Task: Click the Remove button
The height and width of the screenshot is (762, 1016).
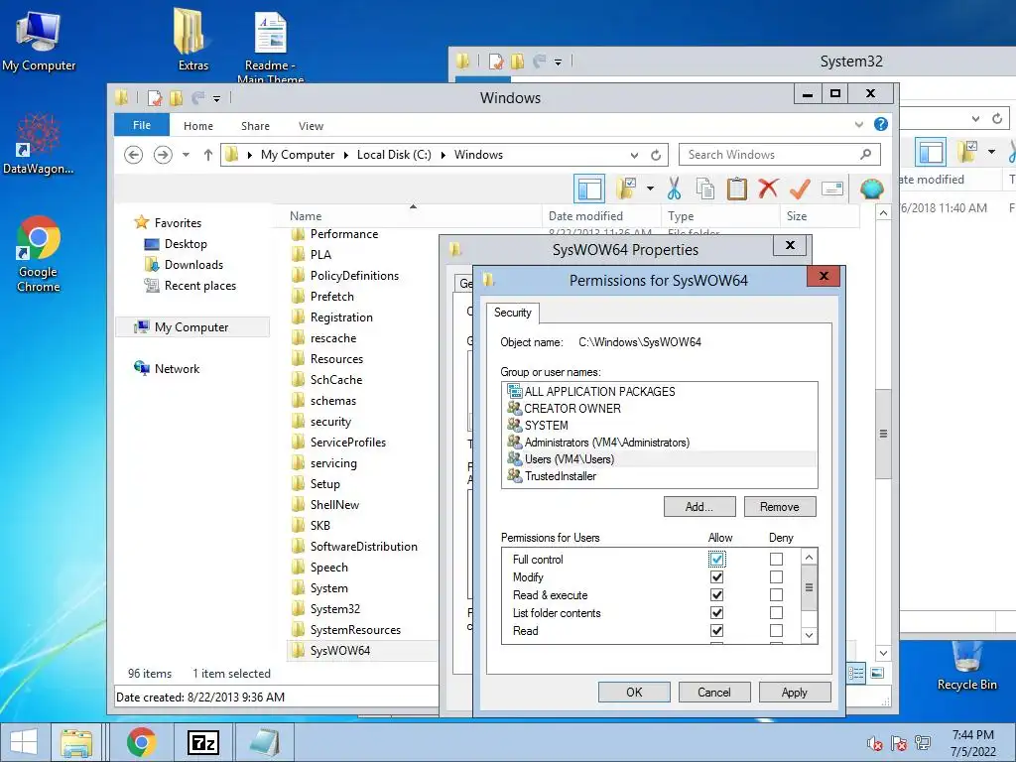Action: tap(780, 507)
